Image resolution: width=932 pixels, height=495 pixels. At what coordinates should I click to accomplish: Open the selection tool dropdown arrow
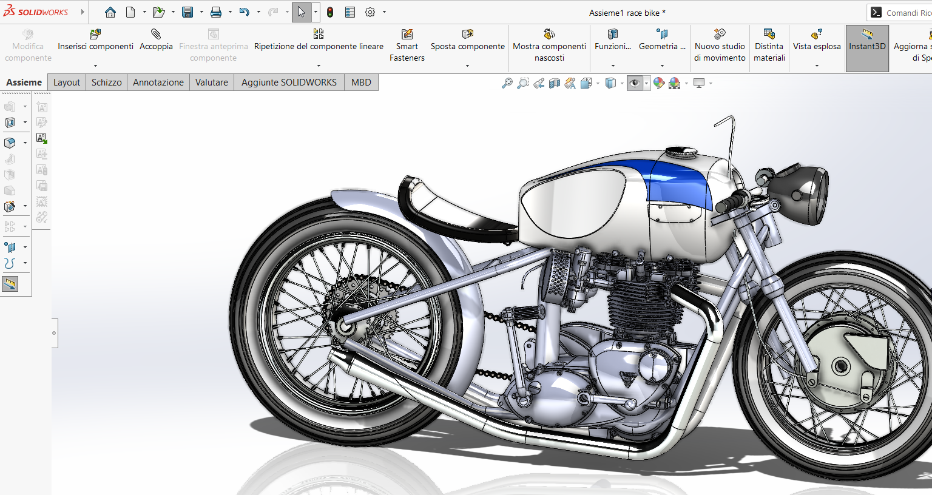click(x=316, y=12)
